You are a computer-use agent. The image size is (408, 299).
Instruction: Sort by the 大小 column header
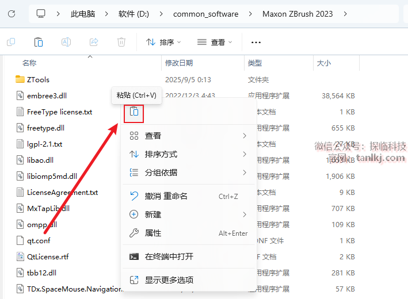[x=323, y=63]
